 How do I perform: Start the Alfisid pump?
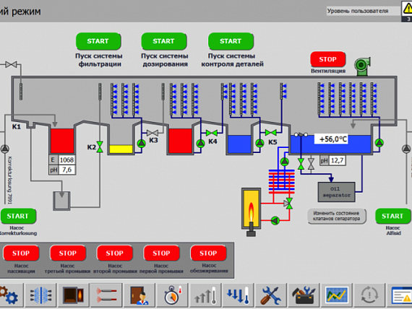pyautogui.click(x=392, y=216)
